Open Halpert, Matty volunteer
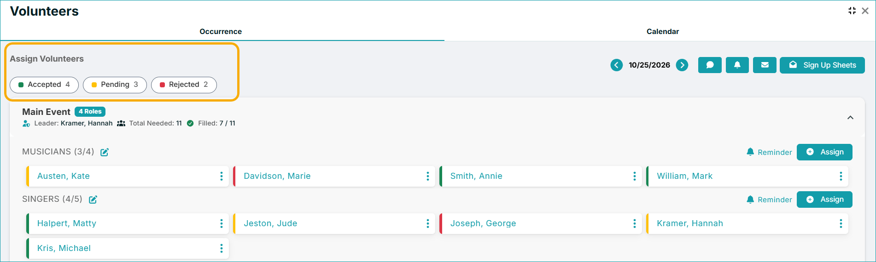Viewport: 876px width, 262px height. [67, 223]
